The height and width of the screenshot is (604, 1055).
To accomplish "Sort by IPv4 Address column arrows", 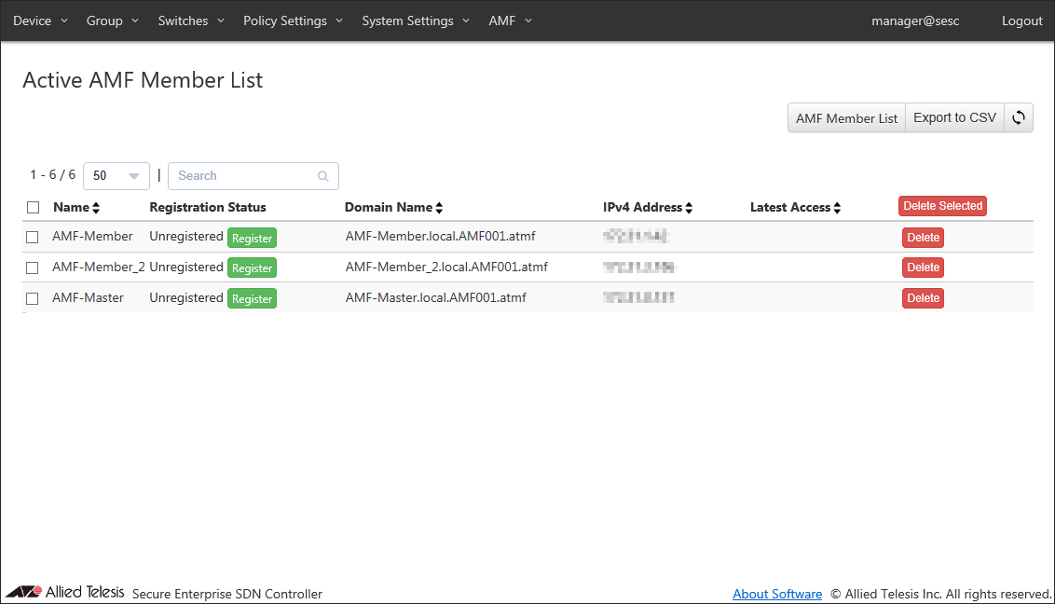I will click(689, 208).
